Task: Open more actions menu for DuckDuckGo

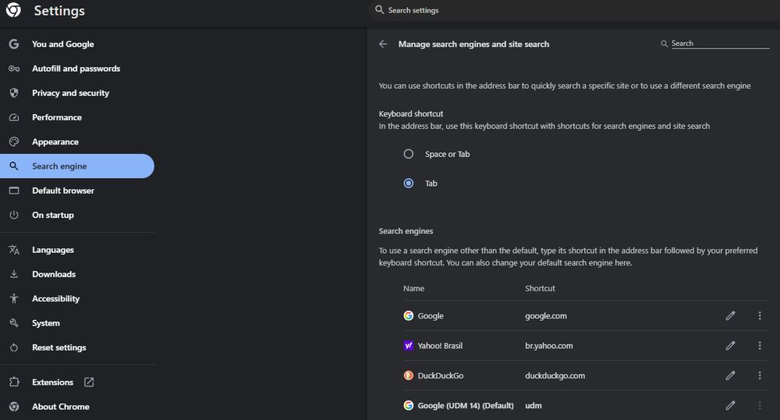Action: click(760, 376)
